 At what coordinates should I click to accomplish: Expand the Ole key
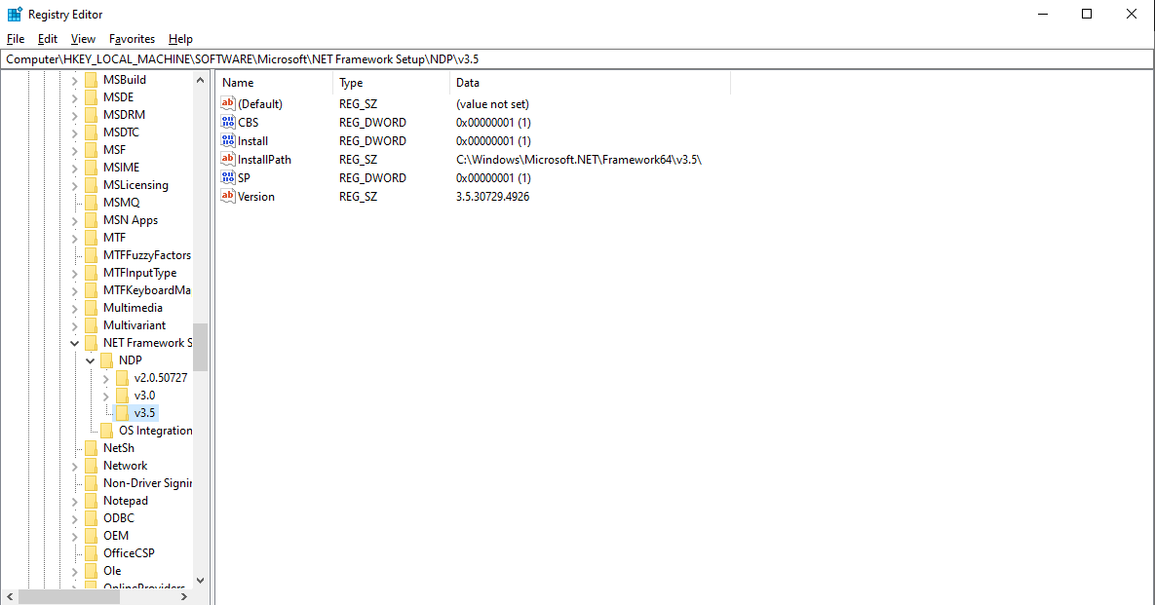point(74,571)
